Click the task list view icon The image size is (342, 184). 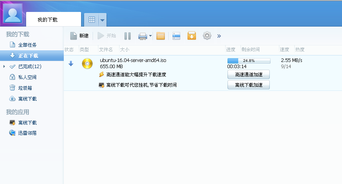coord(176,36)
